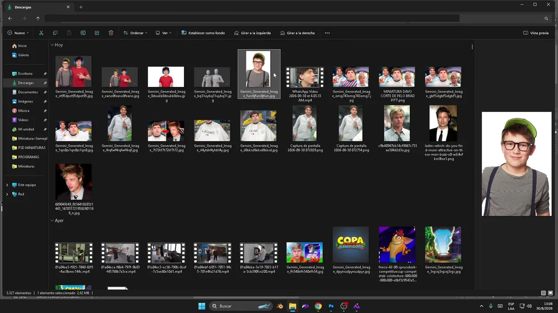Add a new tab with the plus button
558x313 pixels.
click(x=81, y=7)
